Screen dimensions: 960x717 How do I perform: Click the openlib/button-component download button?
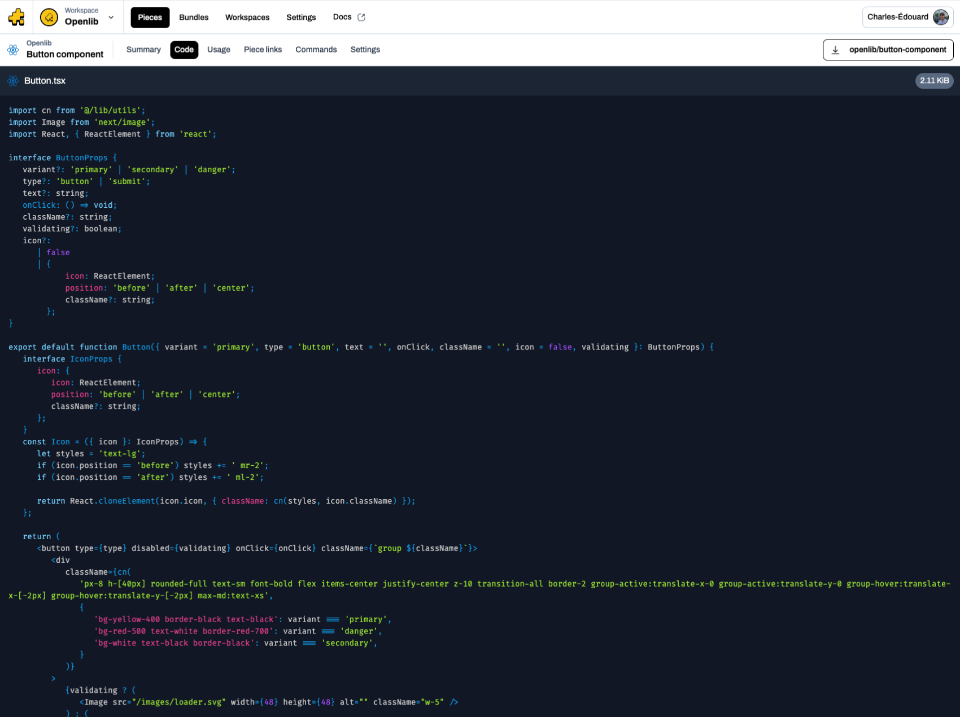pos(888,50)
